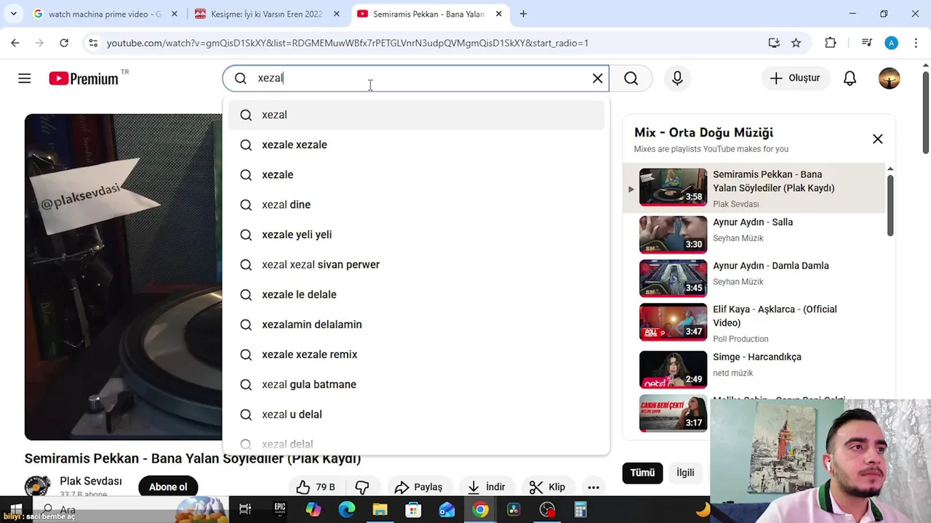Select 'xezal xezal sivan perwer' suggestion
This screenshot has width=931, height=523.
pyautogui.click(x=416, y=264)
